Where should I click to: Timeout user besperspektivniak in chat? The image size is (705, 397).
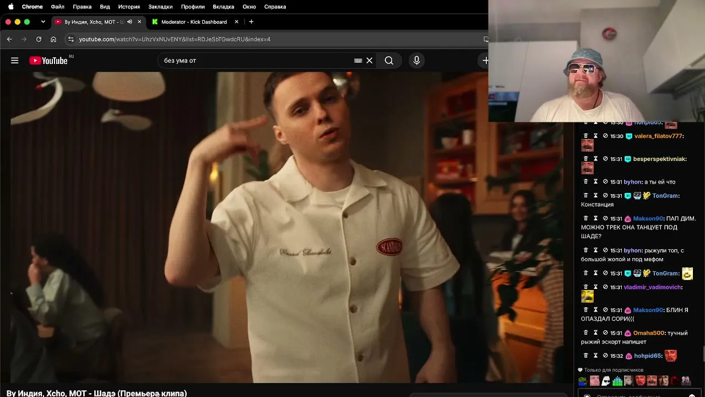[595, 159]
